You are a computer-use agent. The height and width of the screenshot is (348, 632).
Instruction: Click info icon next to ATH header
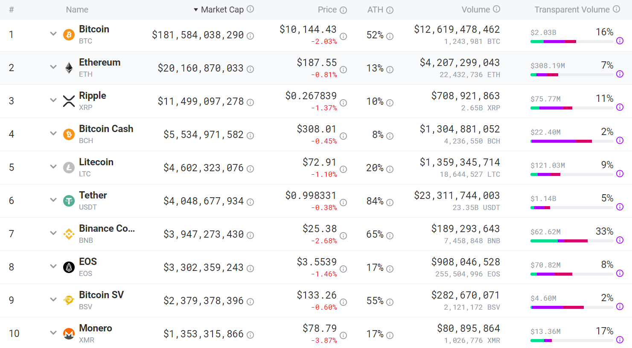(x=390, y=10)
